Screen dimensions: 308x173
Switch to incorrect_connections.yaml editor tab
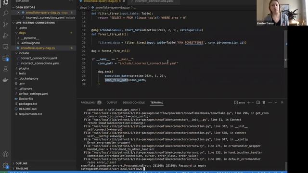154,1
